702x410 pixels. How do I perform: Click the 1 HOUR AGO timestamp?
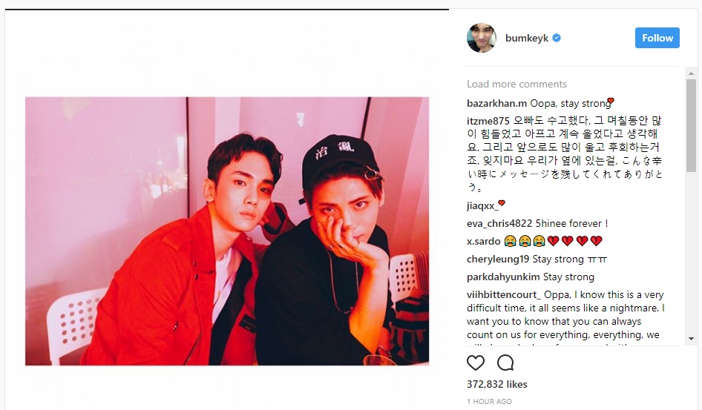[x=489, y=402]
